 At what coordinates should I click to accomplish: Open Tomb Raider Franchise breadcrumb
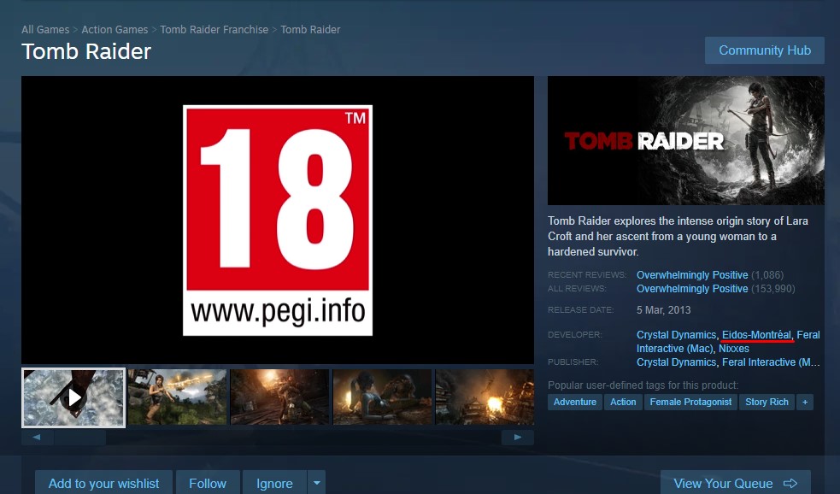(x=214, y=29)
